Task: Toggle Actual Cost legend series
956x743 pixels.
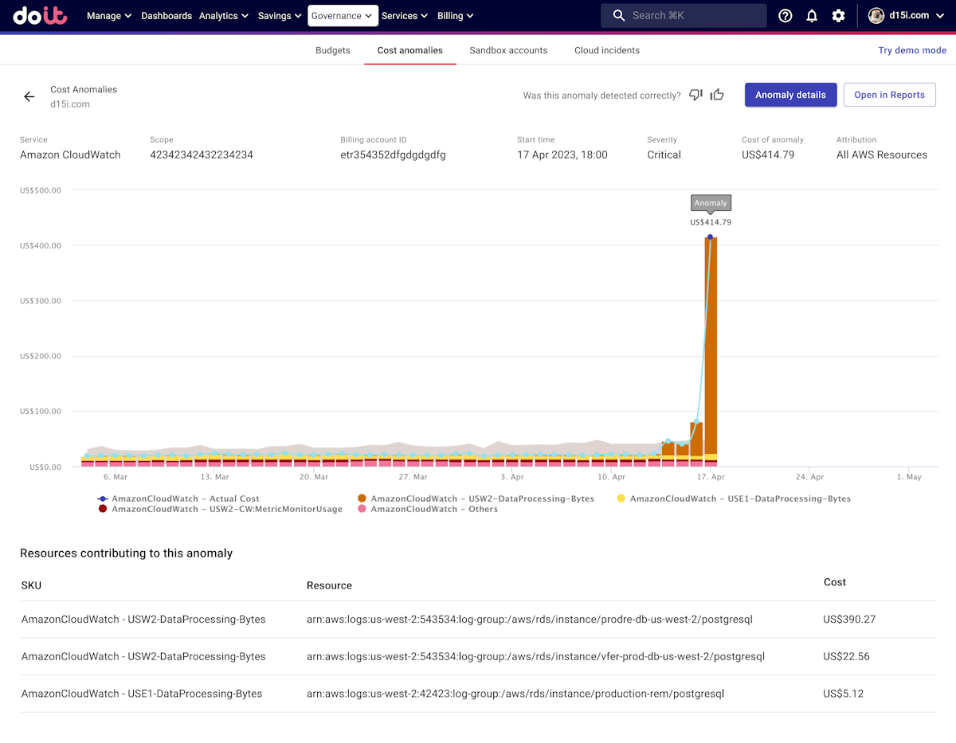Action: [179, 499]
